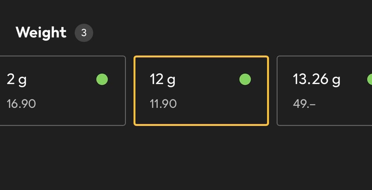Select the weight option priced 16.90

[62, 91]
